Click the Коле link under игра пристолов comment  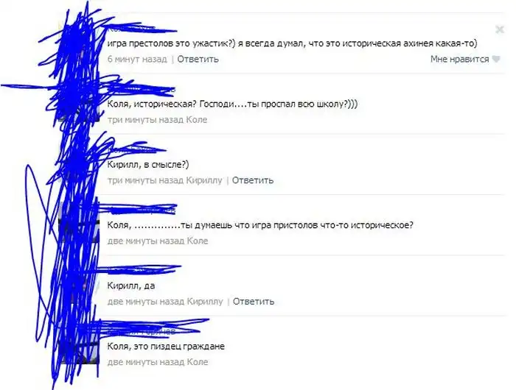(x=198, y=241)
